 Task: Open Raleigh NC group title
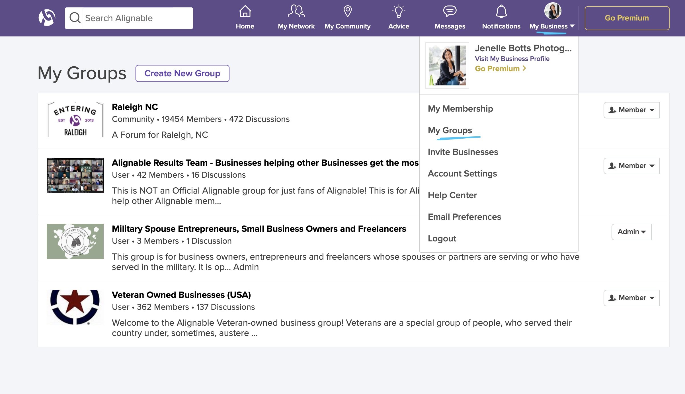tap(135, 107)
